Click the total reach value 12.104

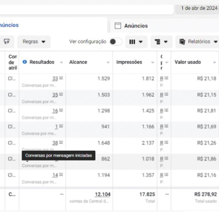pos(102,195)
